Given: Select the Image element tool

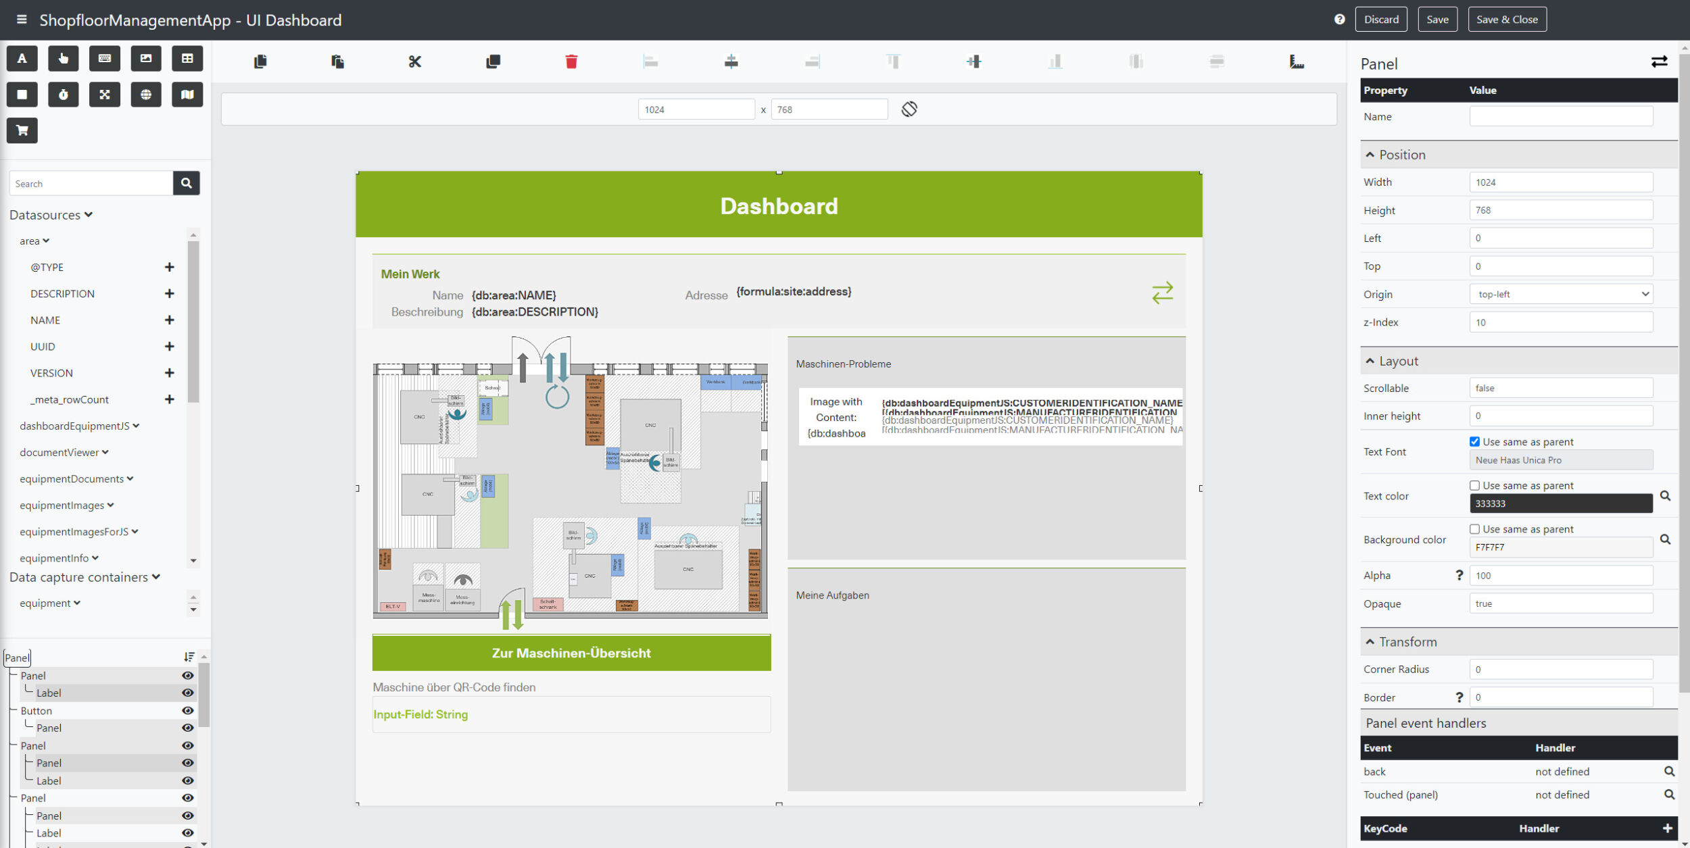Looking at the screenshot, I should click(x=145, y=58).
